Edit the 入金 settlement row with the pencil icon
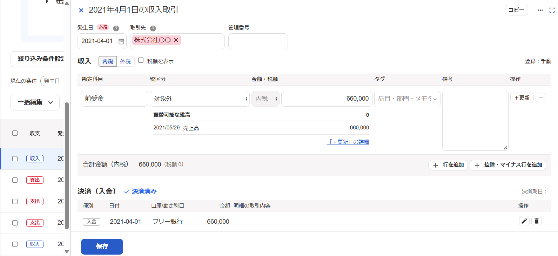 pyautogui.click(x=524, y=221)
